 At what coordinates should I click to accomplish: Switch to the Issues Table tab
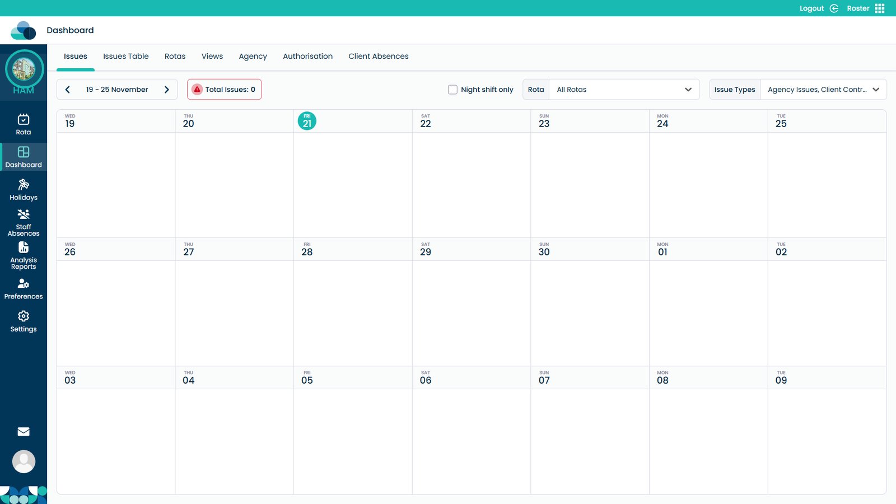[125, 57]
